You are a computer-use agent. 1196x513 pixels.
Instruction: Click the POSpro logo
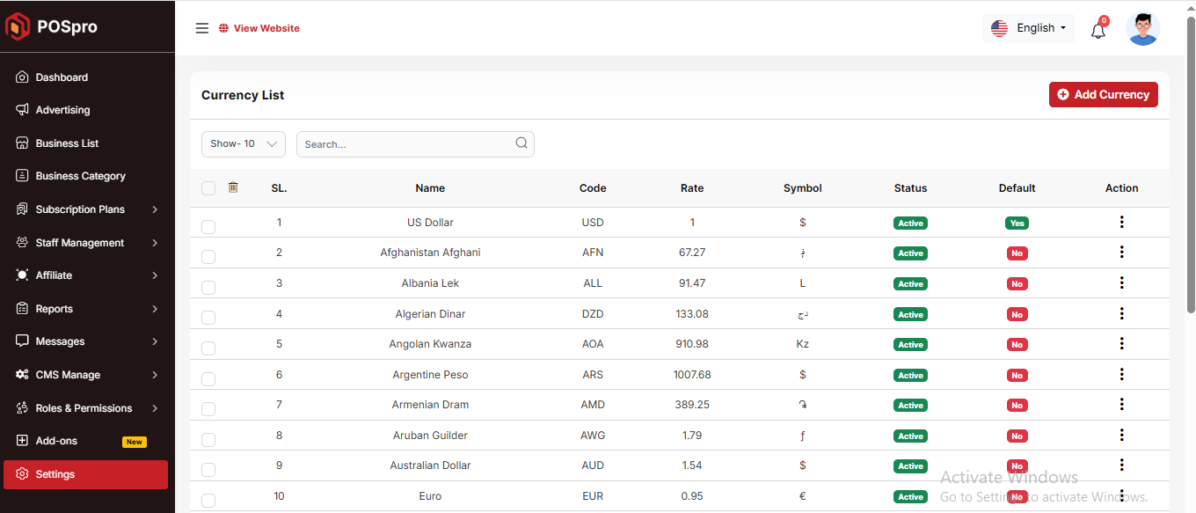click(53, 26)
